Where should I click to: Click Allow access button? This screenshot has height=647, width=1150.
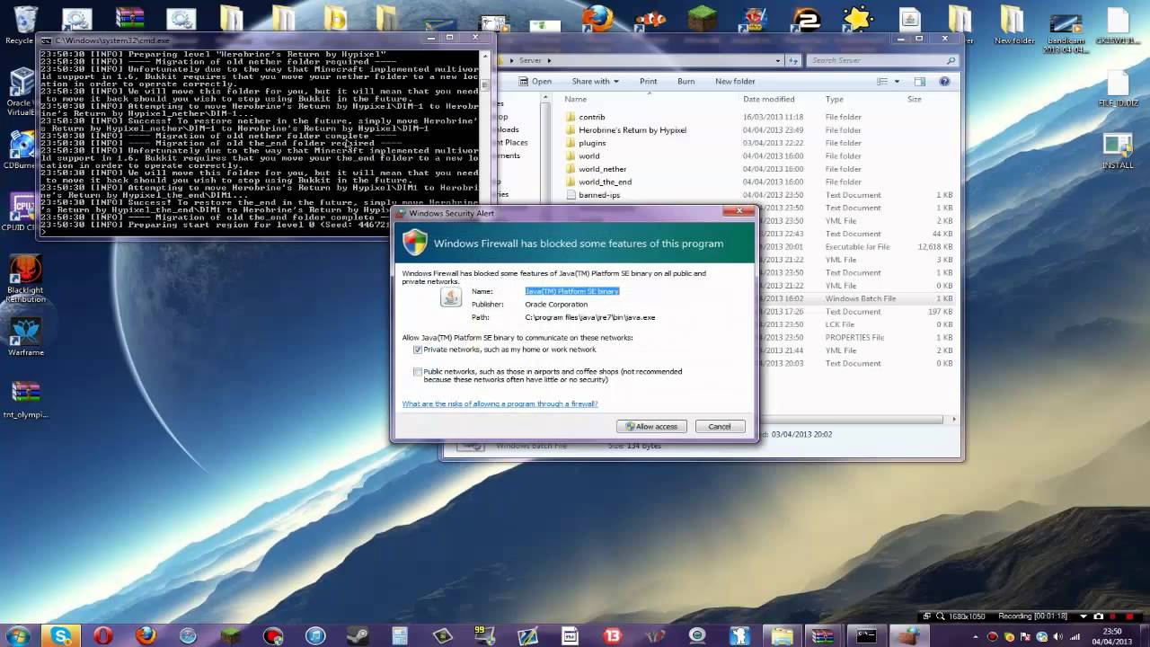pyautogui.click(x=651, y=426)
